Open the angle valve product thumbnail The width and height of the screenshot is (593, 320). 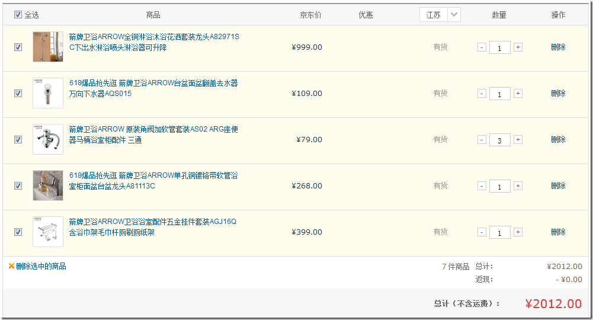pos(47,139)
